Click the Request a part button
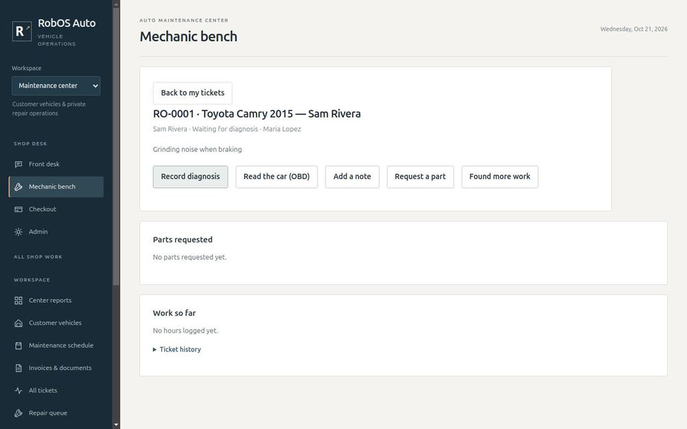 tap(420, 177)
